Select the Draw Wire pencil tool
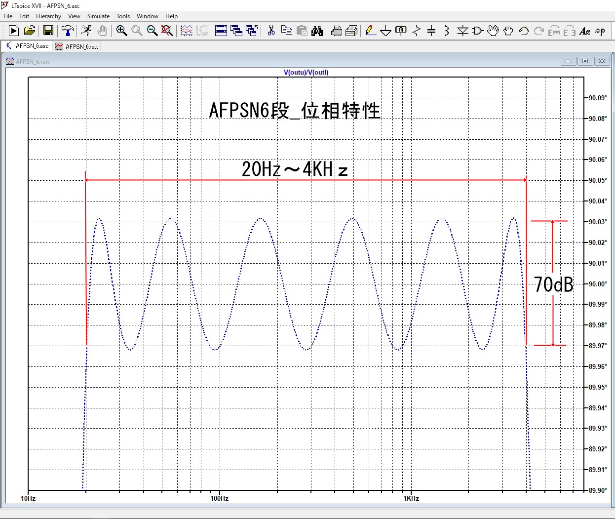 tap(371, 31)
